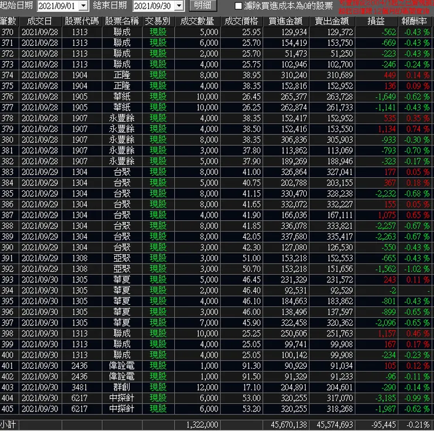Click subtotal sell amount 45,574,693
The height and width of the screenshot is (431, 434).
tap(335, 425)
